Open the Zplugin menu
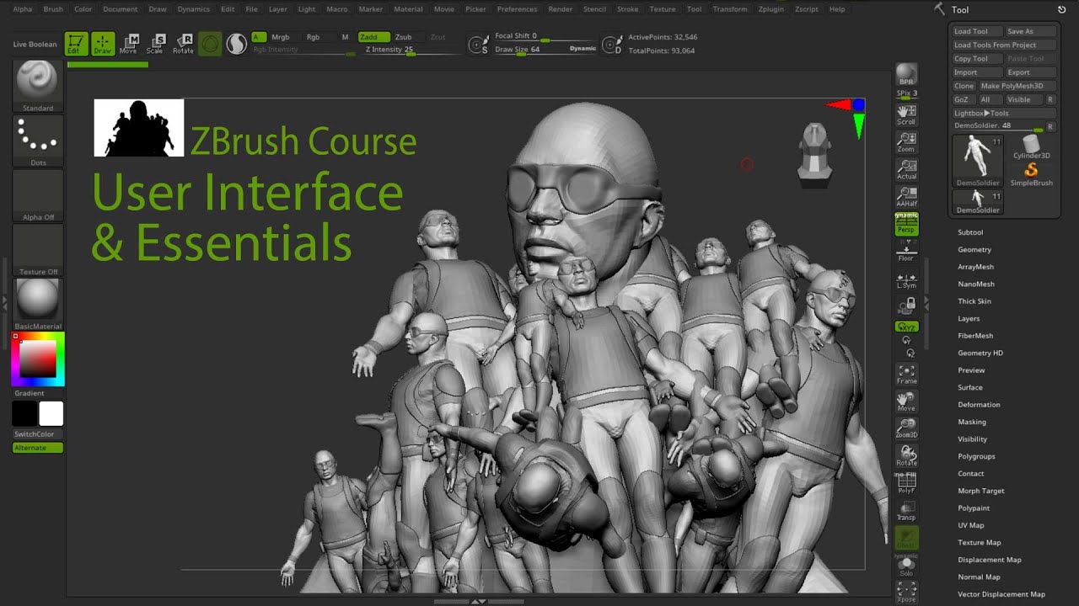The height and width of the screenshot is (606, 1079). coord(771,9)
